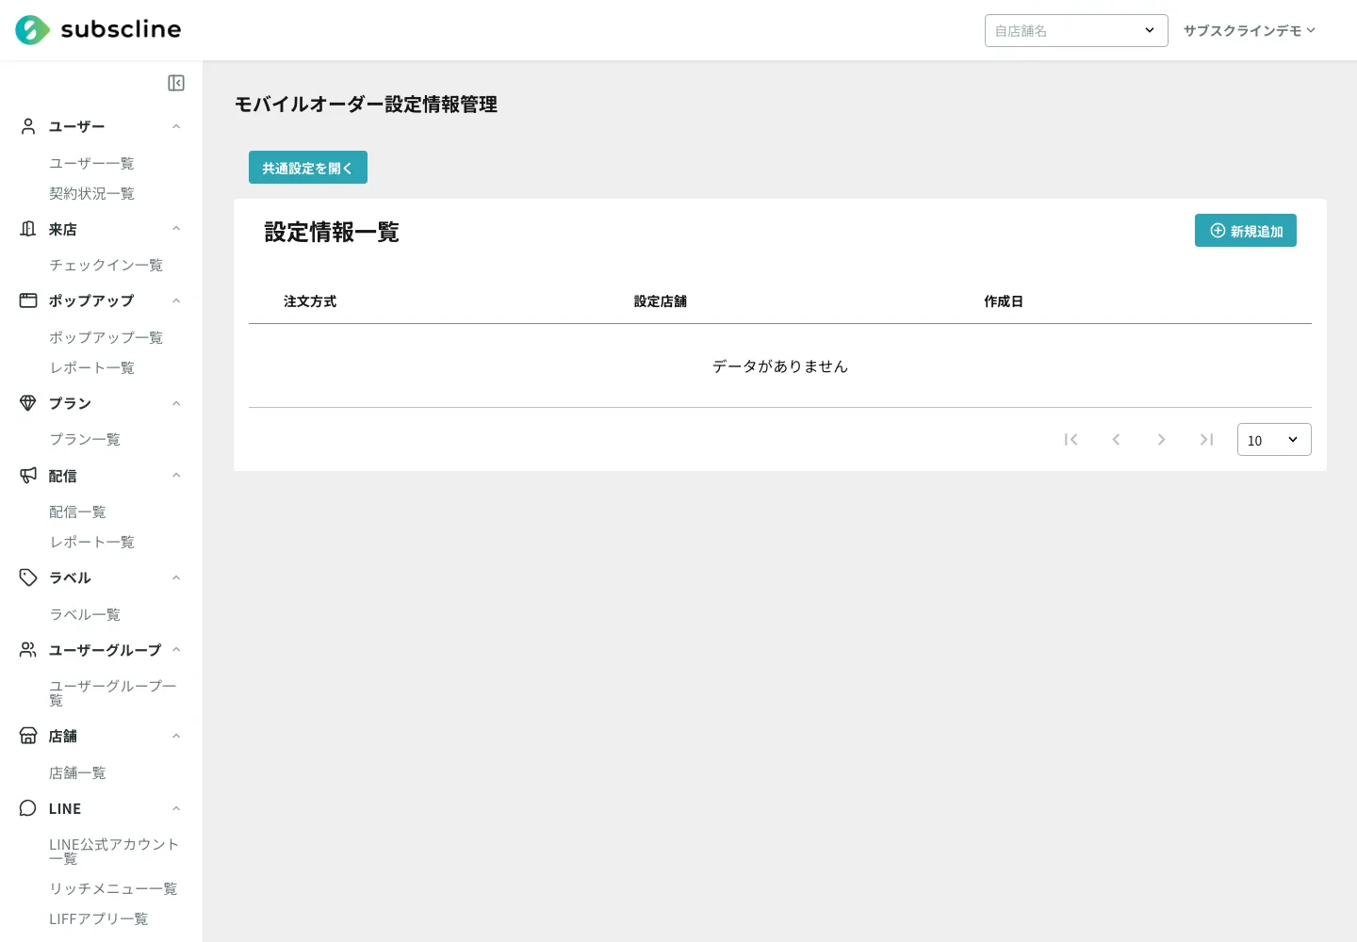
Task: Open 配信一覧 in the sidebar
Action: [77, 512]
